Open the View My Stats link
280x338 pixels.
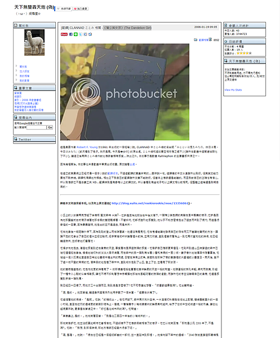tap(233, 90)
